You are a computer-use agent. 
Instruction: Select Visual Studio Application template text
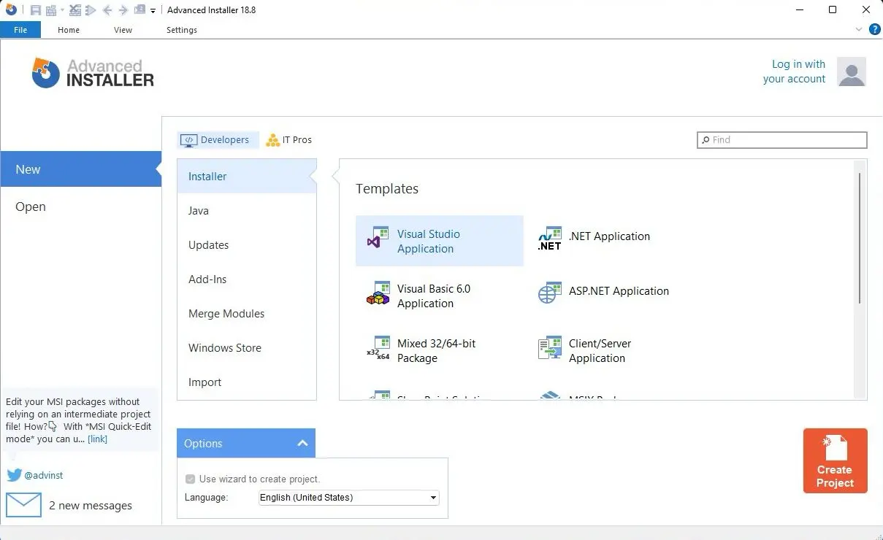point(428,241)
